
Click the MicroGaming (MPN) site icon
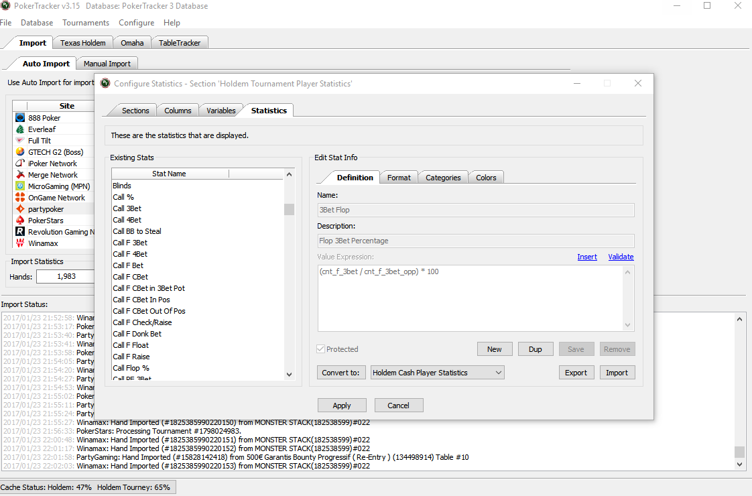[20, 186]
